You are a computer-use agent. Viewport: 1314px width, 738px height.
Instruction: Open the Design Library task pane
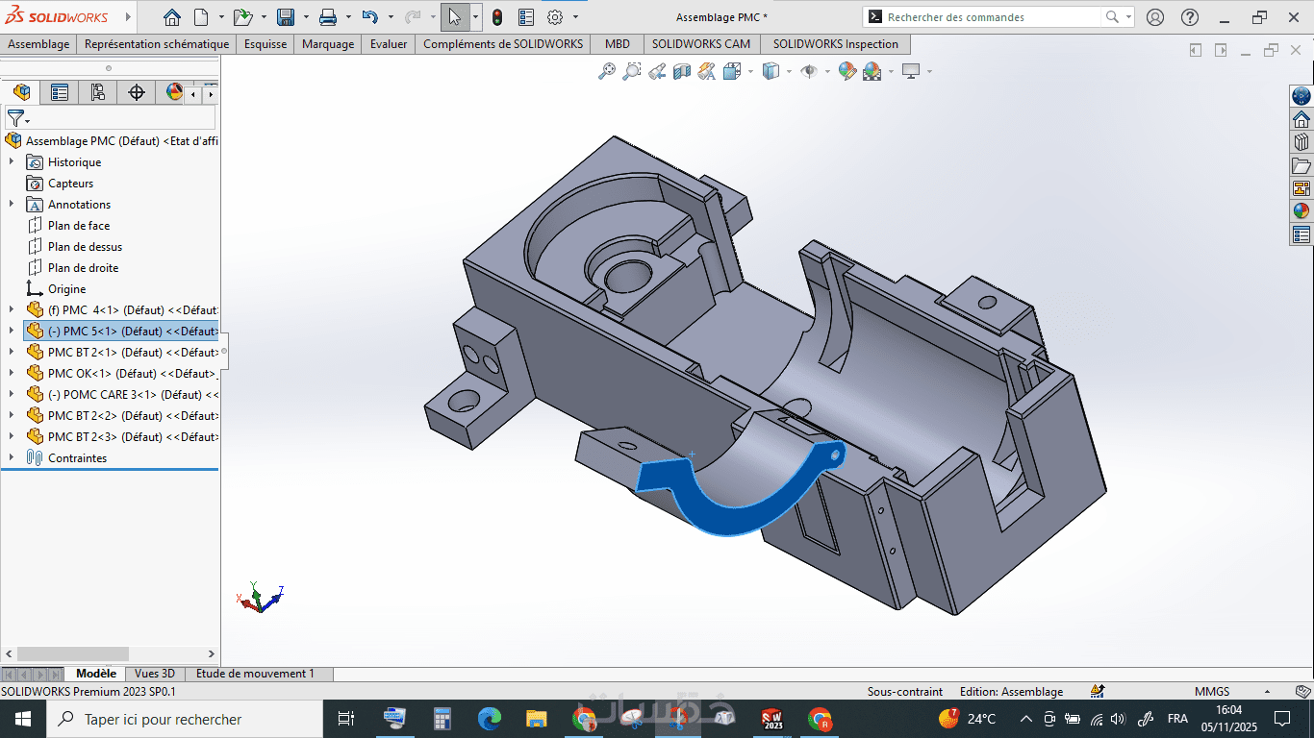pyautogui.click(x=1301, y=142)
